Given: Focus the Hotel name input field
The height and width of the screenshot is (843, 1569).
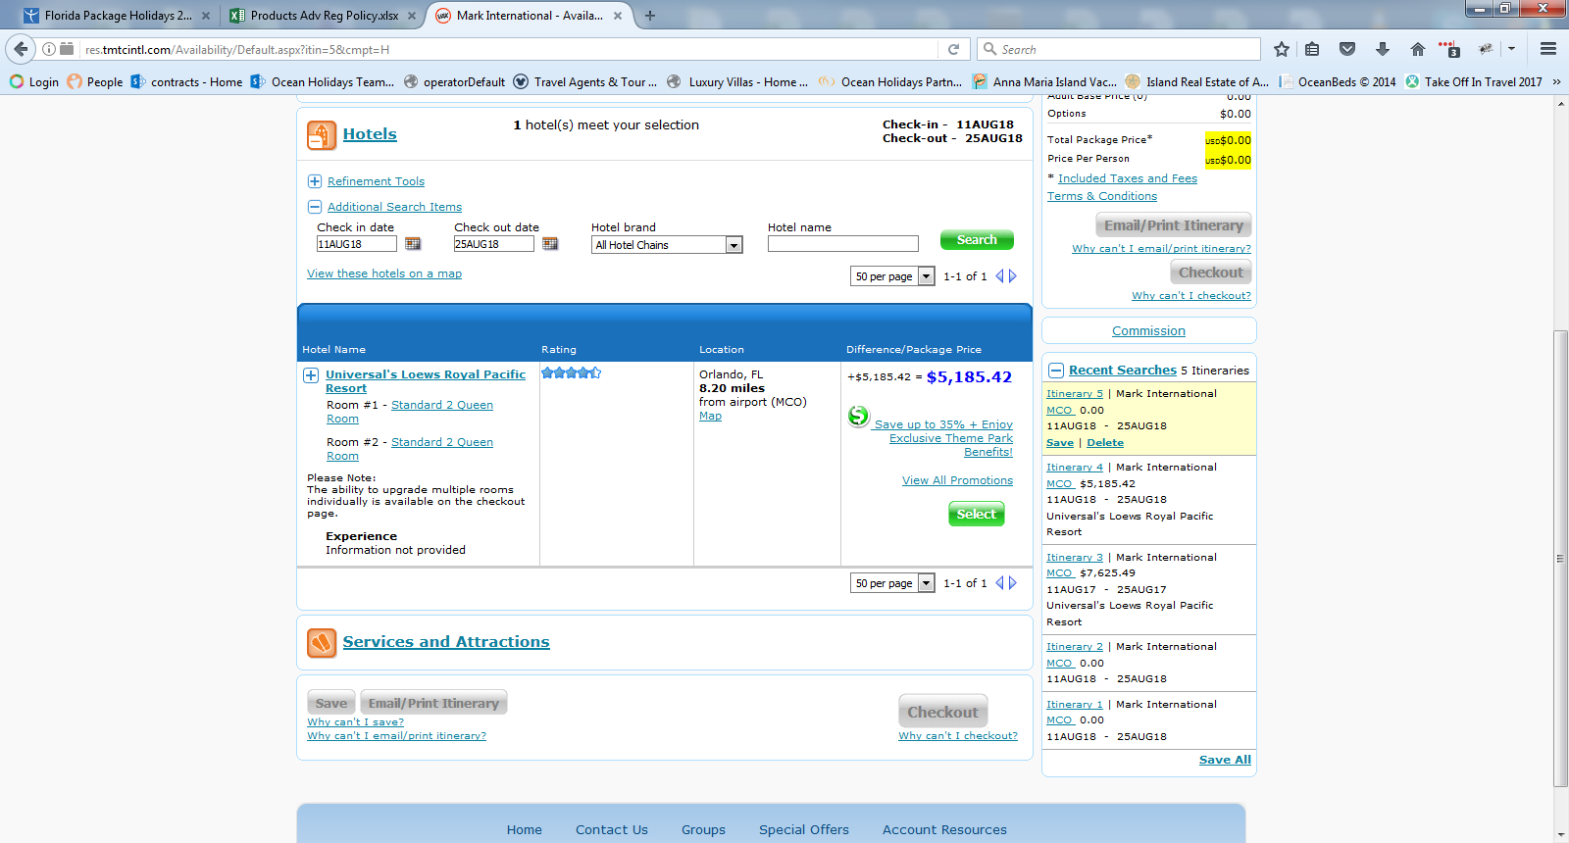Looking at the screenshot, I should pos(843,244).
